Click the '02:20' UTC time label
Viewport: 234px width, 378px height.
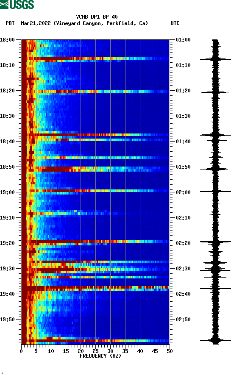pyautogui.click(x=183, y=243)
